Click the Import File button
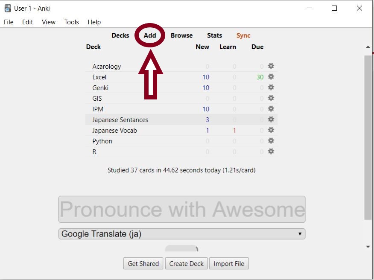Screen dimensions: 374x280 coord(229,263)
